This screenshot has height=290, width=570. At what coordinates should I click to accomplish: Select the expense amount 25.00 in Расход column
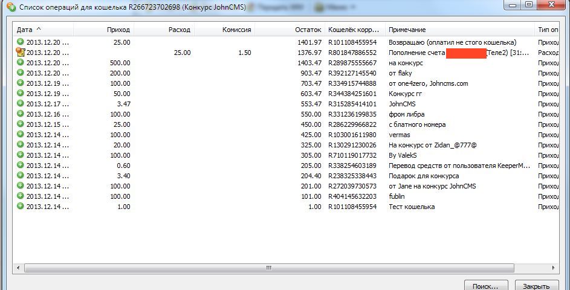(182, 53)
